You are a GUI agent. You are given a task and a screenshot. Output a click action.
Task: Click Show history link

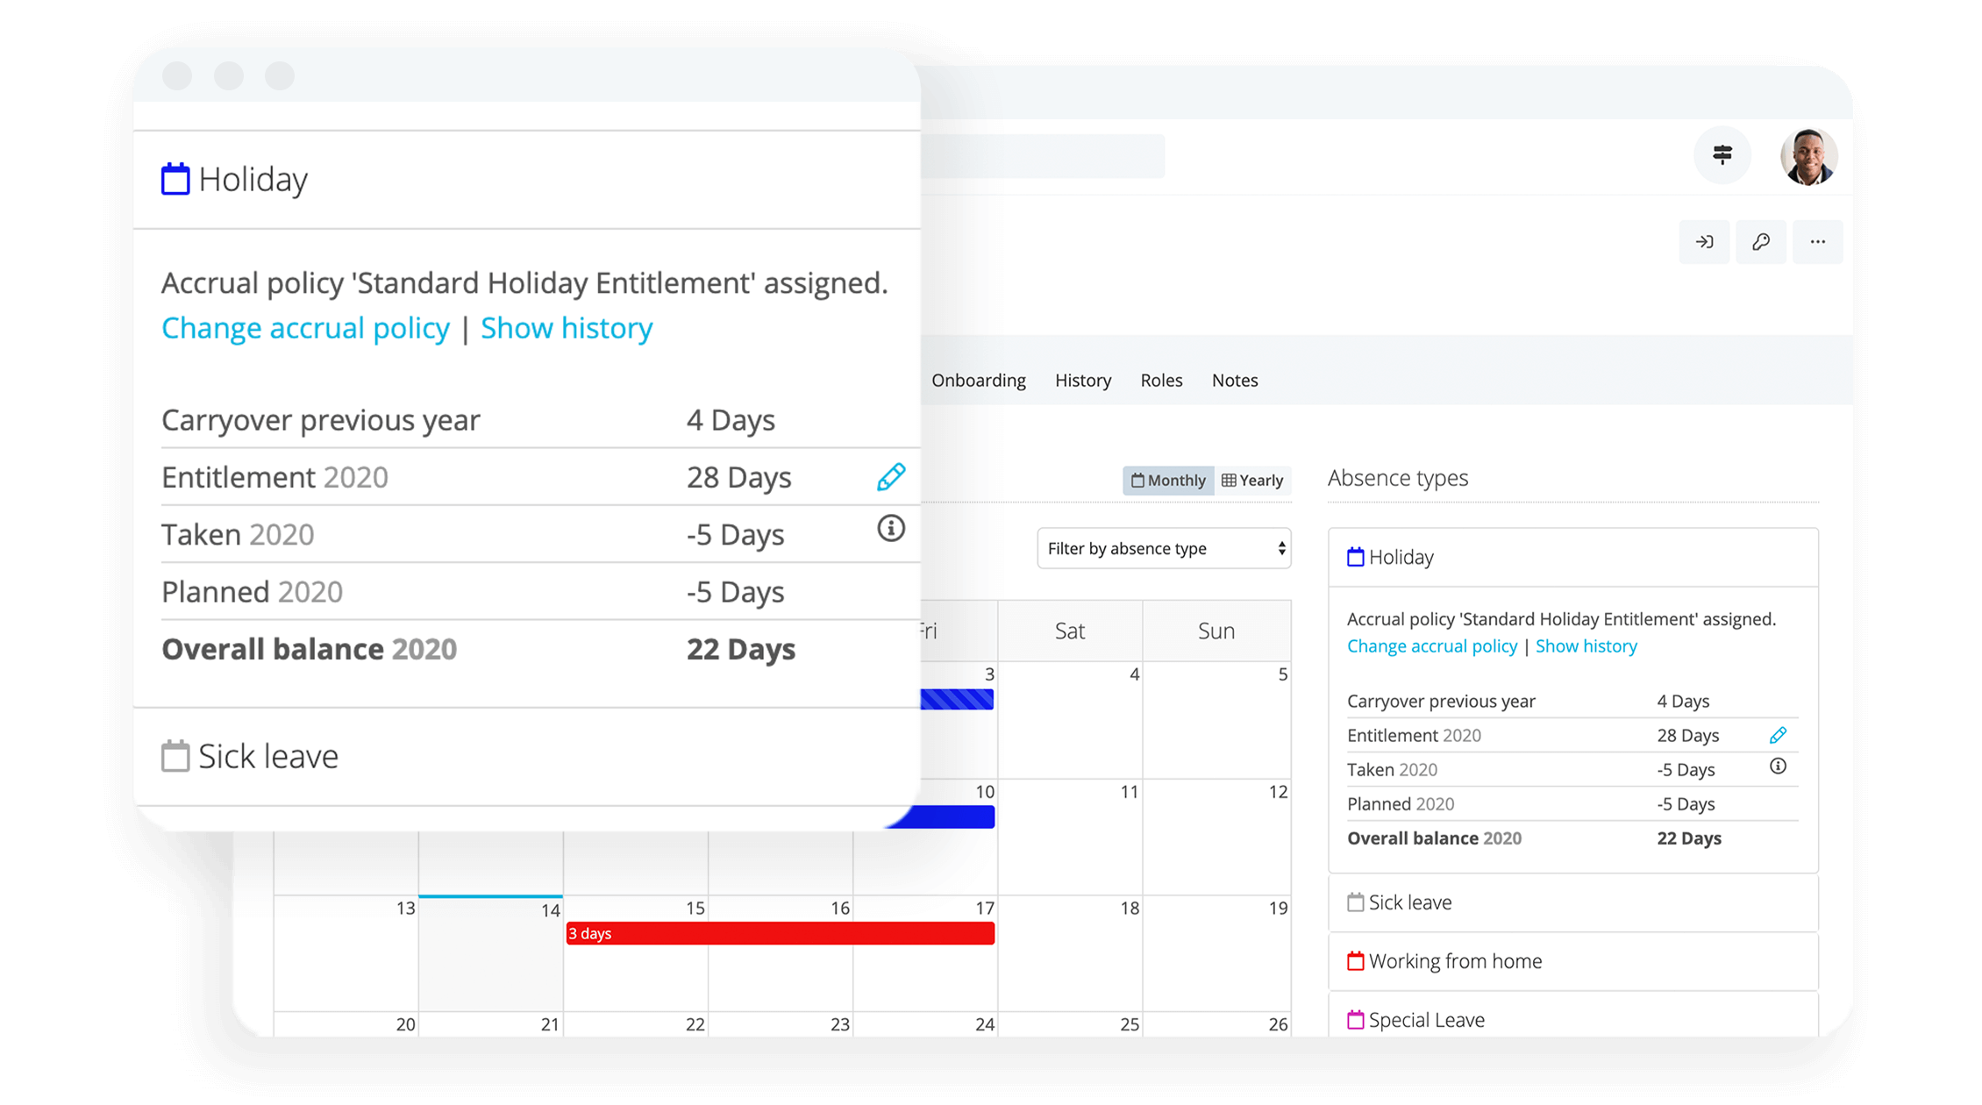[x=568, y=326]
